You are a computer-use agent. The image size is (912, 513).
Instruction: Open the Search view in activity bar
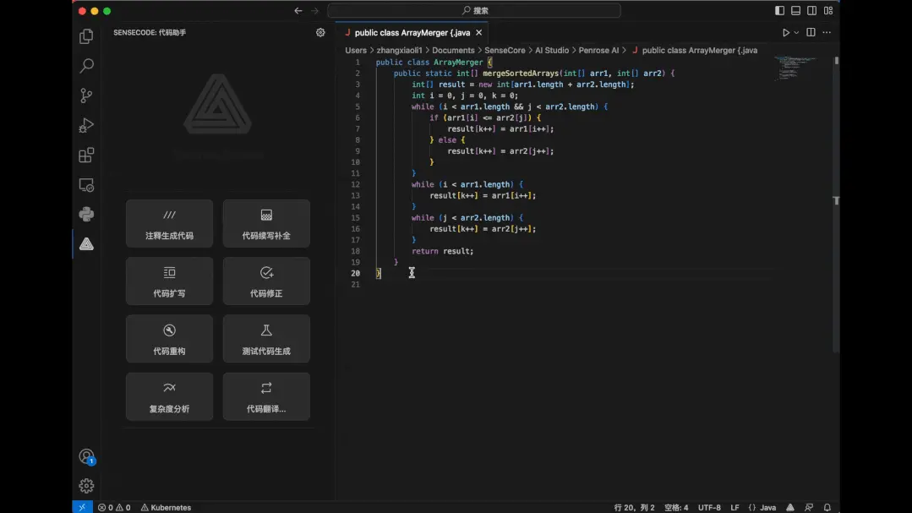tap(86, 66)
